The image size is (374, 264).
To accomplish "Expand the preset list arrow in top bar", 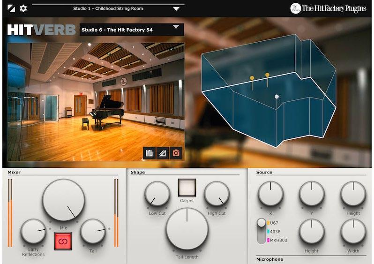I will tap(176, 9).
